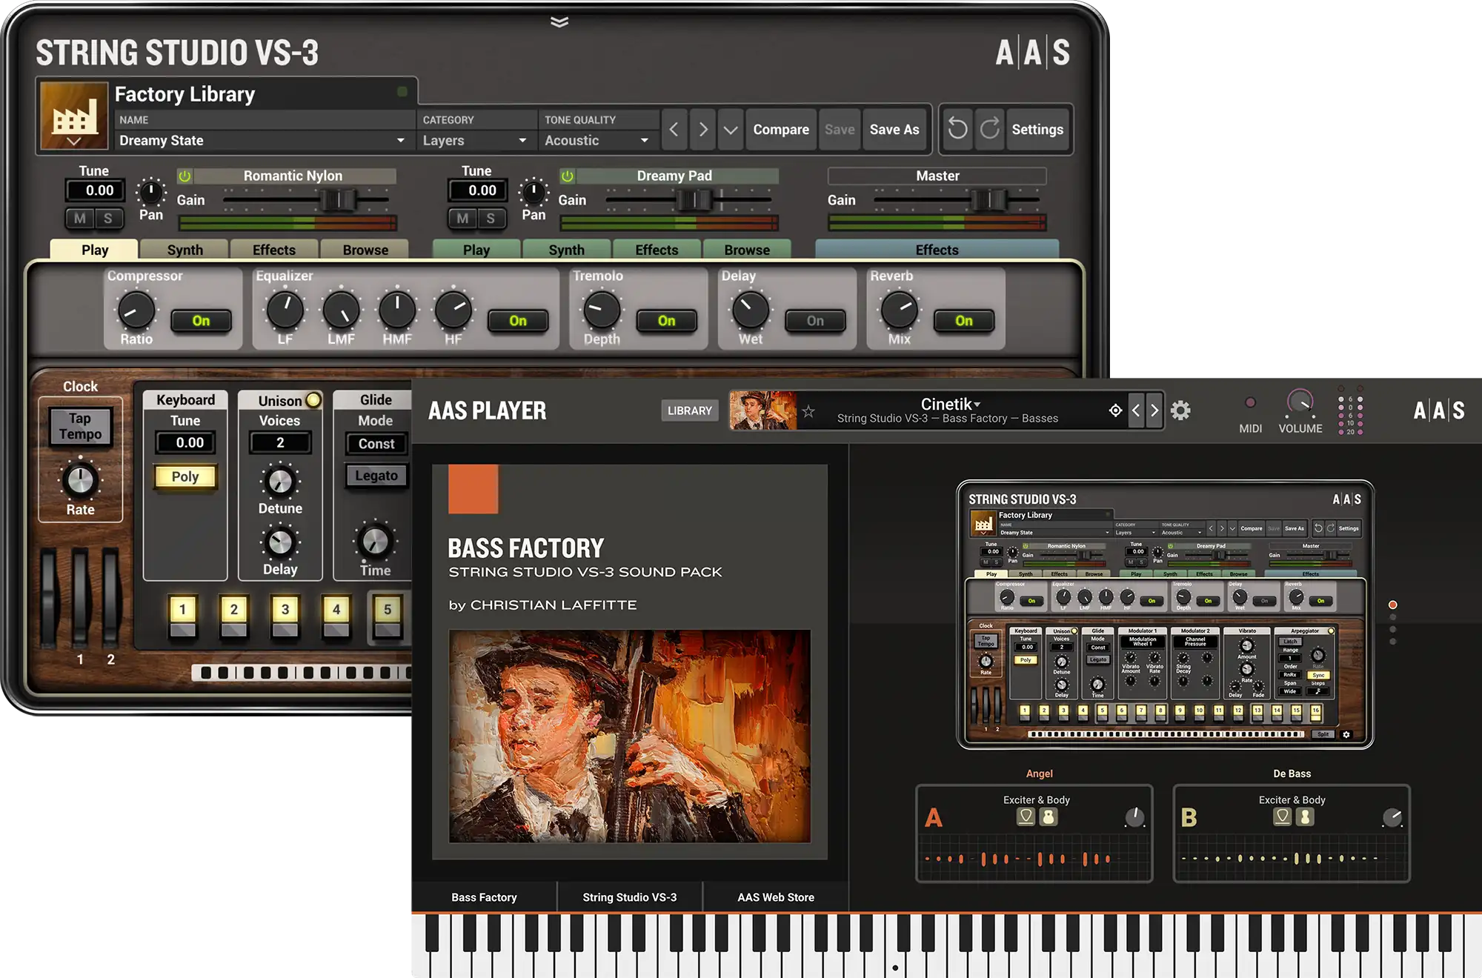The width and height of the screenshot is (1482, 978).
Task: Open the Tone Quality Acoustic dropdown
Action: click(597, 140)
